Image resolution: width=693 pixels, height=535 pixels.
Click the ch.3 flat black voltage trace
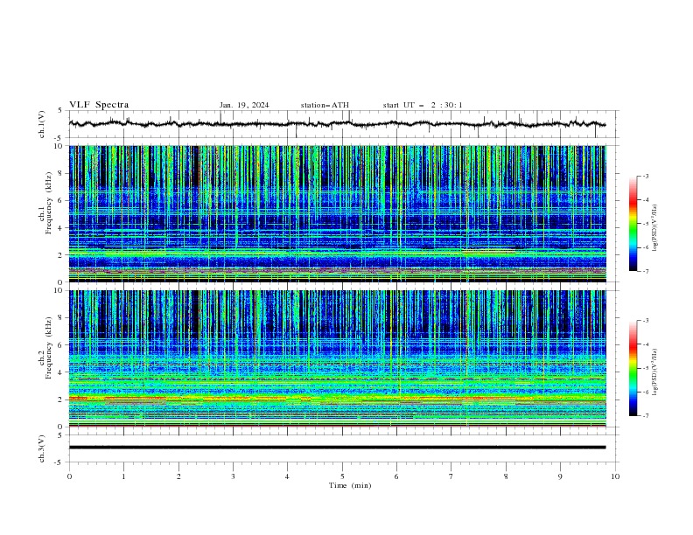pyautogui.click(x=337, y=448)
